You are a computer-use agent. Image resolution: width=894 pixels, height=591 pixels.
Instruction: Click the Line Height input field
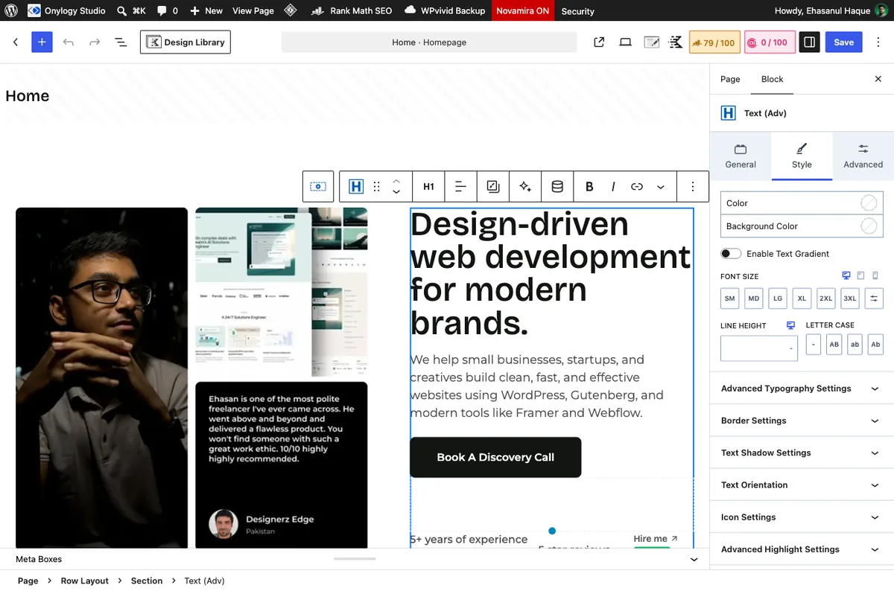[759, 348]
